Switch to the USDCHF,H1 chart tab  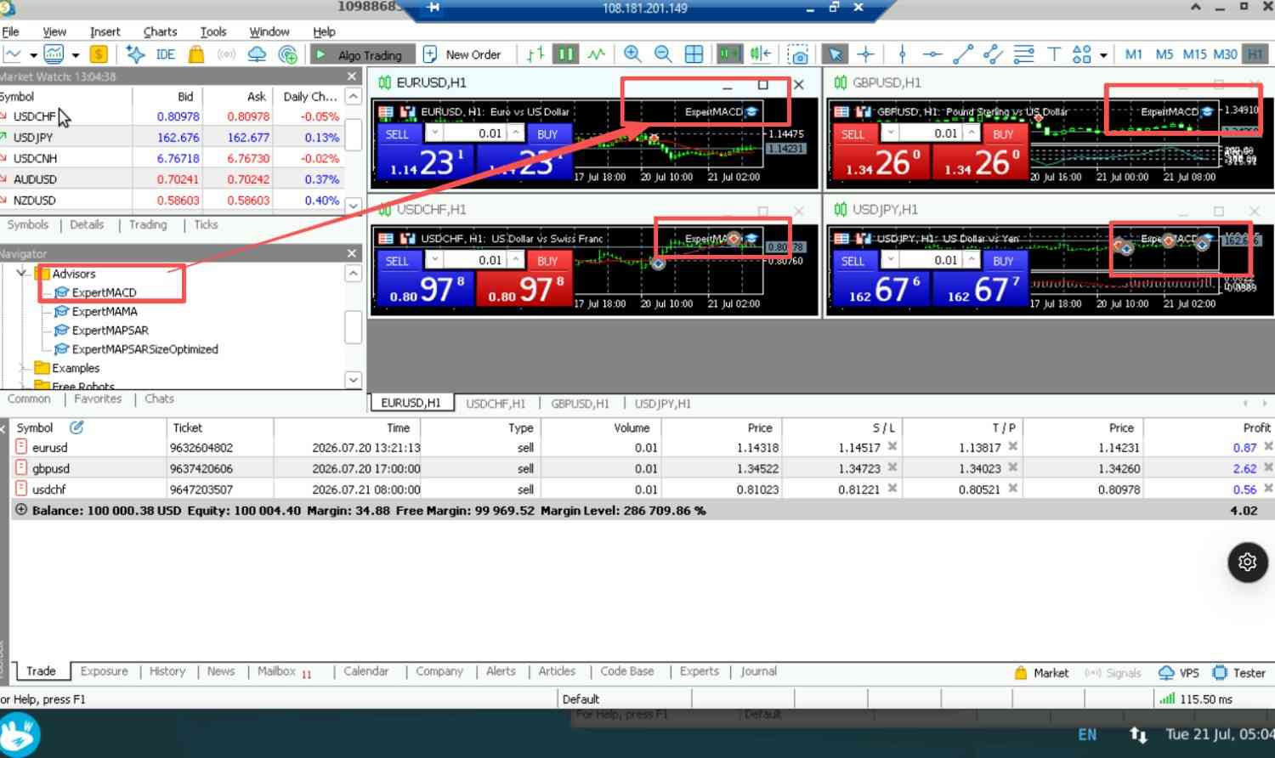(496, 404)
